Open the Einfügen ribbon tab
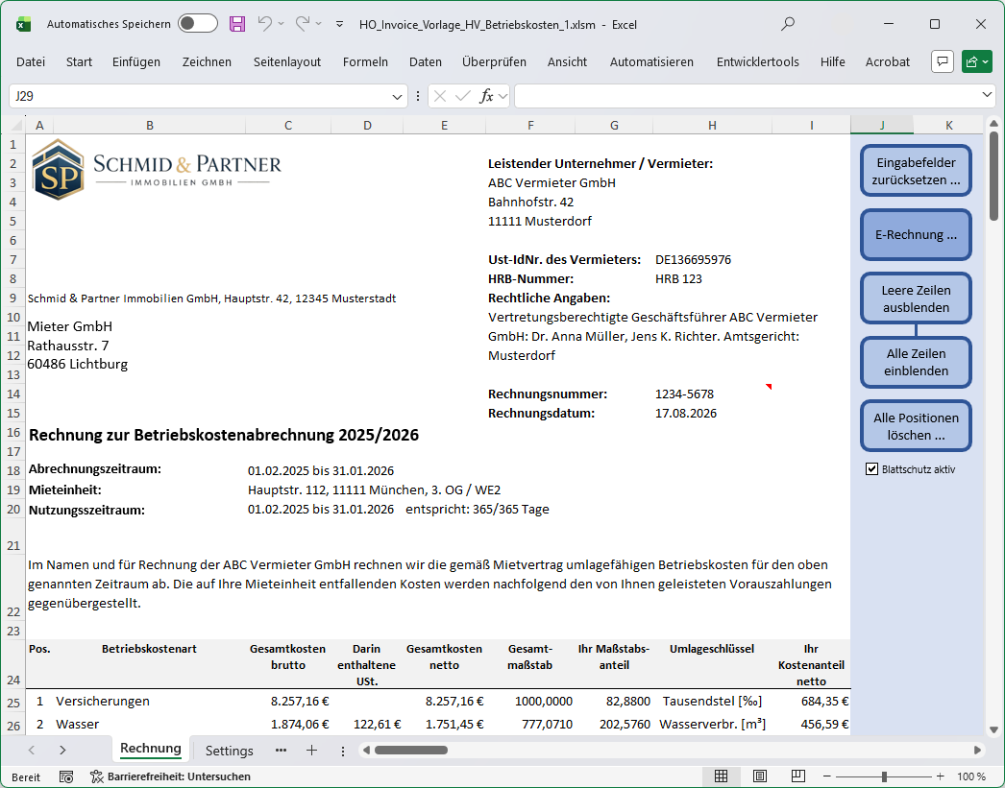 coord(135,62)
